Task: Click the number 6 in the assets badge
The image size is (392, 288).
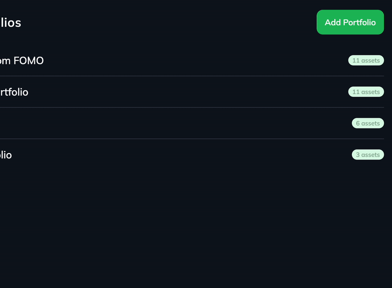Action: [358, 124]
